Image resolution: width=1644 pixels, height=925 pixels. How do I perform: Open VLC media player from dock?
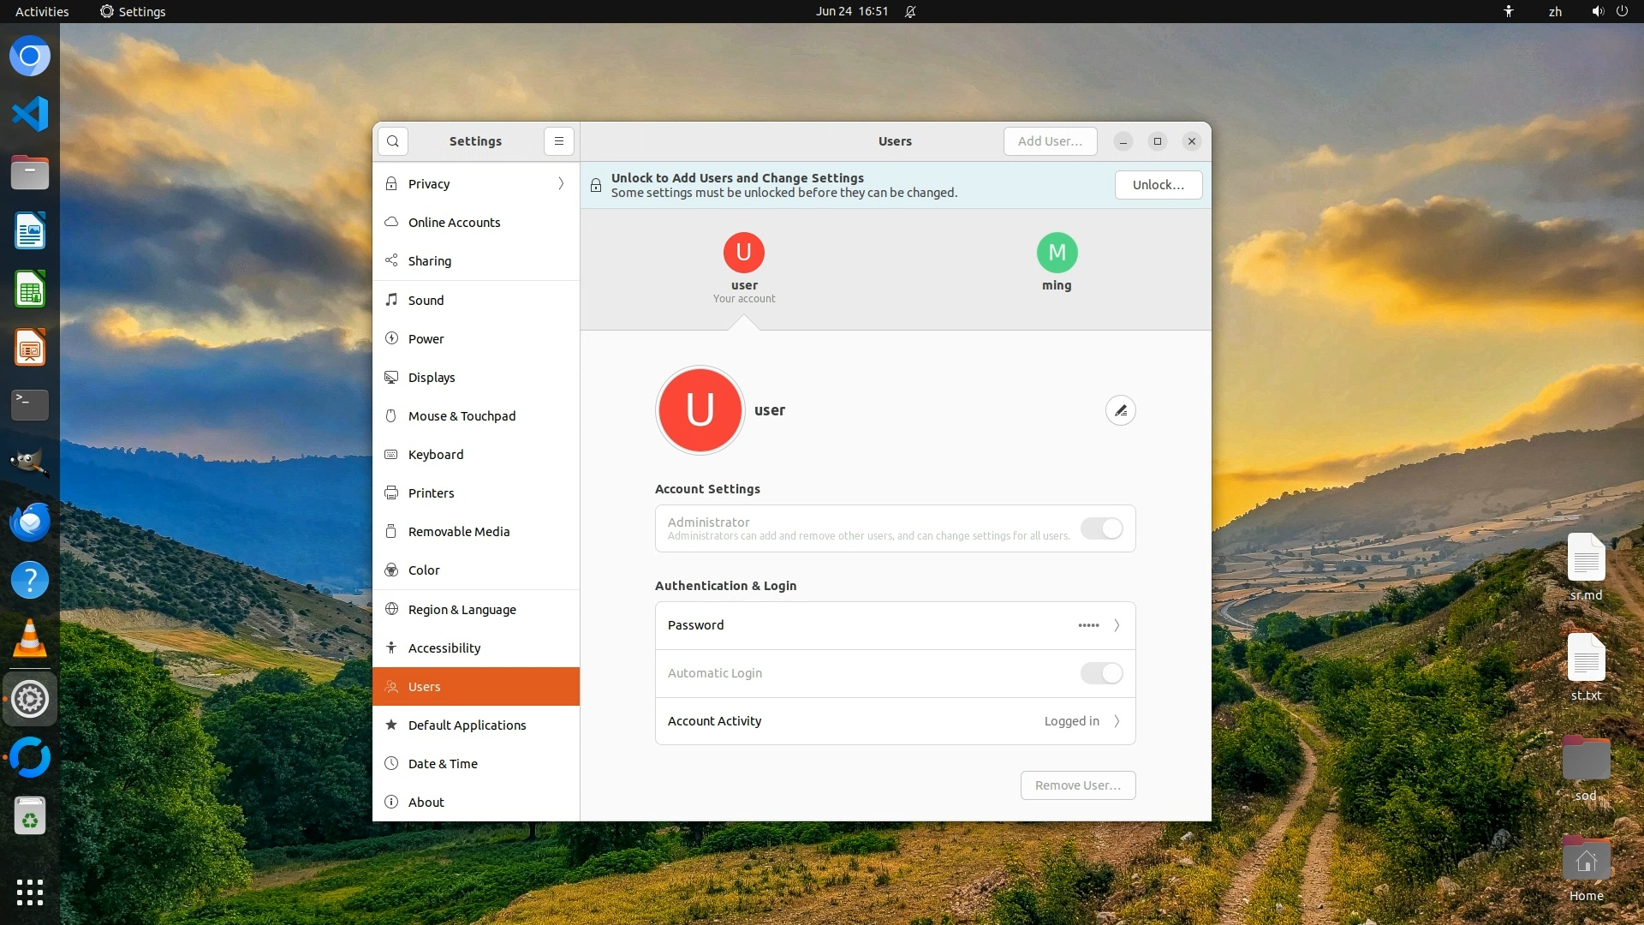coord(30,639)
